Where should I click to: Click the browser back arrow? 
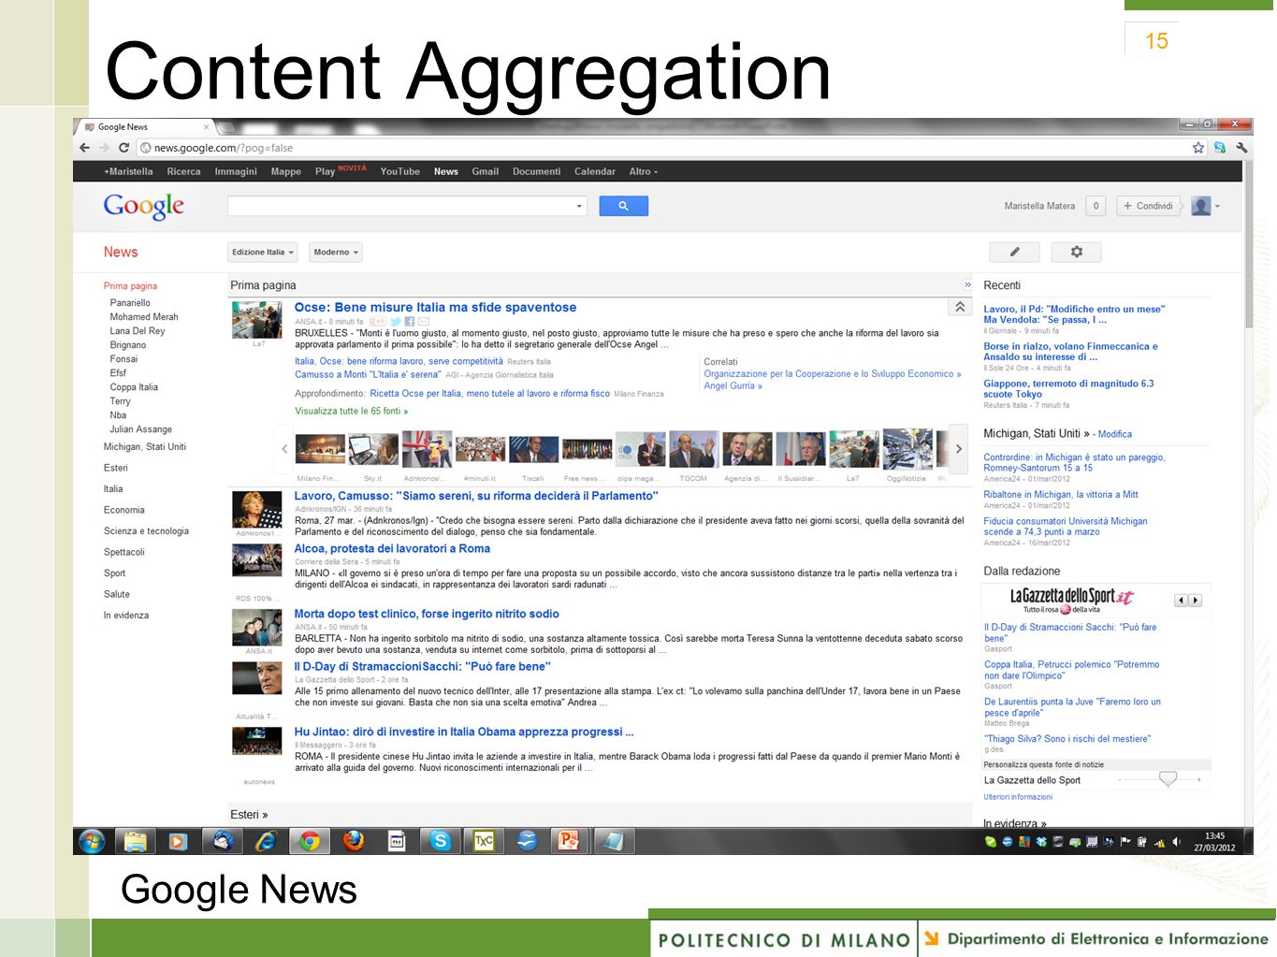pyautogui.click(x=84, y=148)
